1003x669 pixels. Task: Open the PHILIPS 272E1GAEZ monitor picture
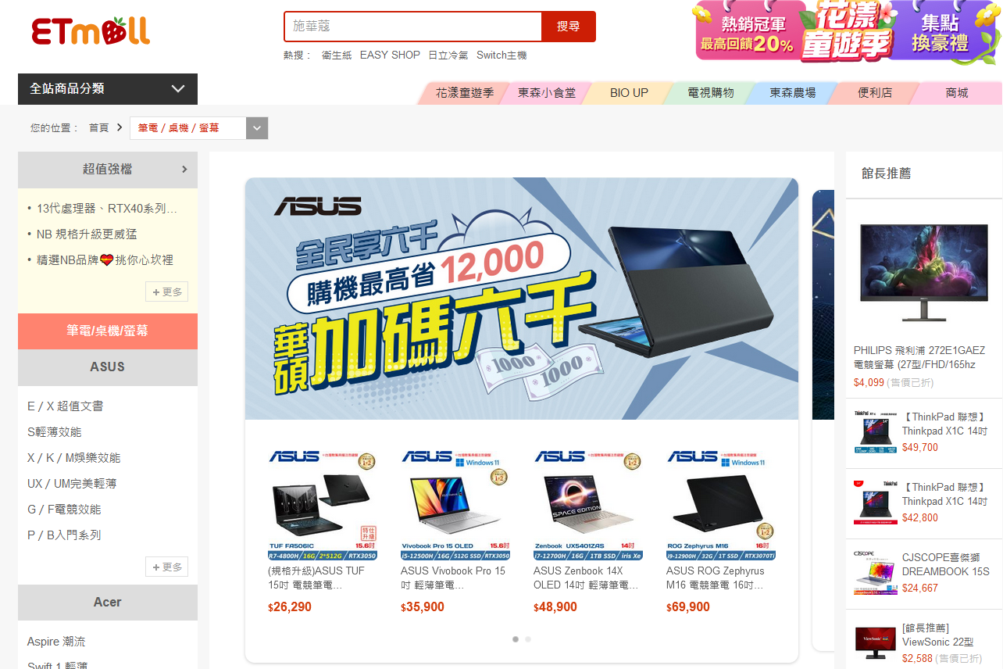click(923, 272)
